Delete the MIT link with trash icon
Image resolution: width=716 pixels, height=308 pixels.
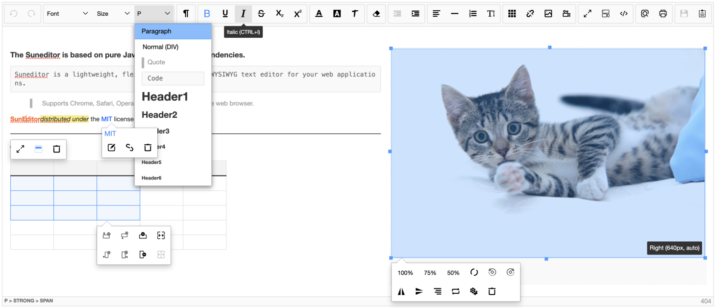pos(148,148)
